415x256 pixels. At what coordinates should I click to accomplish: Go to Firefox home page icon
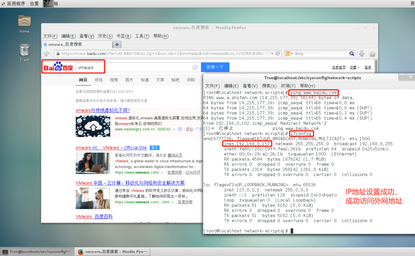(372, 54)
